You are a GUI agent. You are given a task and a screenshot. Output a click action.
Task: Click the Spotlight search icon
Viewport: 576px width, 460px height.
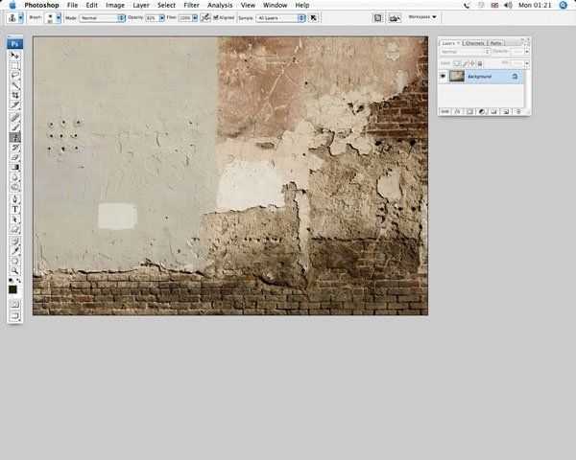pyautogui.click(x=563, y=5)
